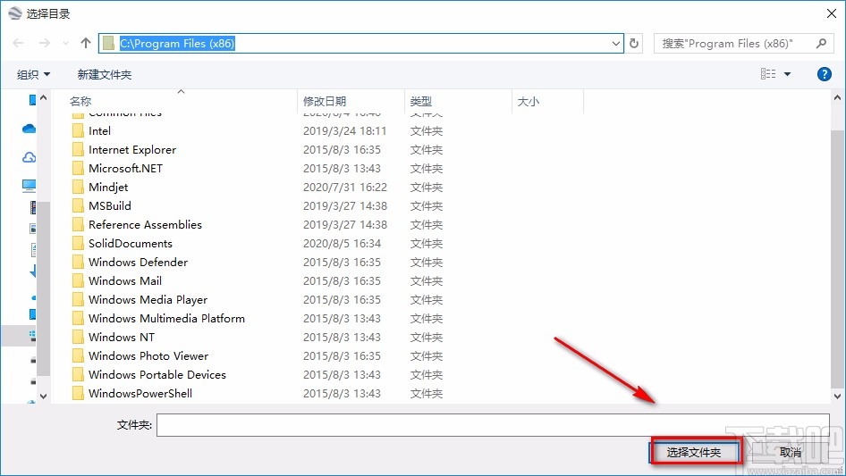Sort by 修改日期 column header
Image resolution: width=846 pixels, height=476 pixels.
point(325,101)
